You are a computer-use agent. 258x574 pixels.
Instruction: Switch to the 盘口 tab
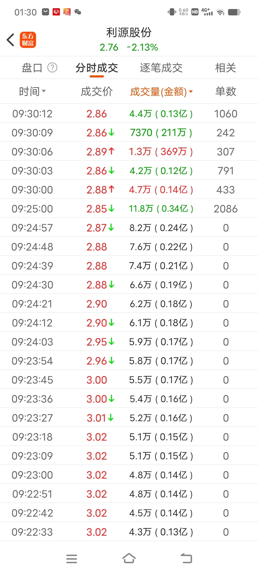click(32, 68)
